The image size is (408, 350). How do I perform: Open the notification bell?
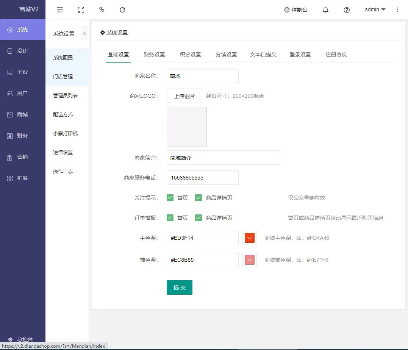pos(325,10)
